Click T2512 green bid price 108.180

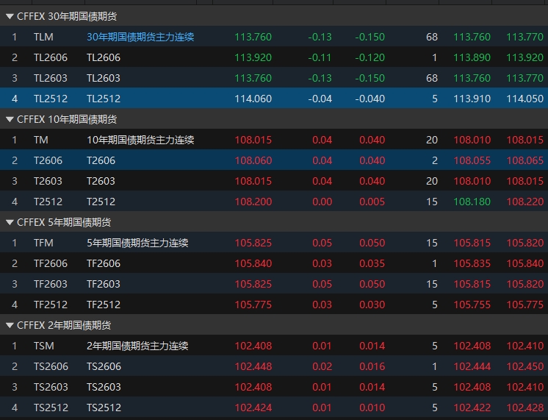[x=472, y=202]
